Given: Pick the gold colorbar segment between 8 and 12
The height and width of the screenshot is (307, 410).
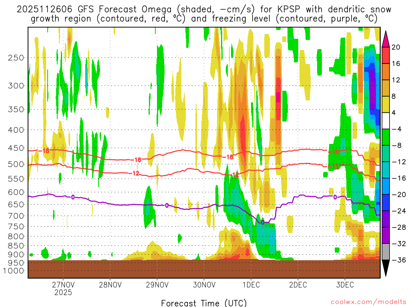Looking at the screenshot, I should point(386,88).
